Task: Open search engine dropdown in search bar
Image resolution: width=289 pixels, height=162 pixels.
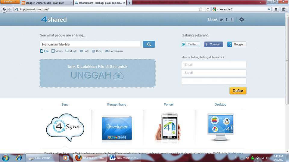Action: (215, 9)
